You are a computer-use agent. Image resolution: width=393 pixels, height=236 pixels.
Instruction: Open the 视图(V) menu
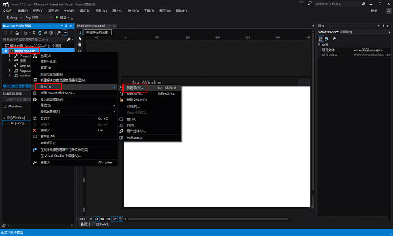38,10
